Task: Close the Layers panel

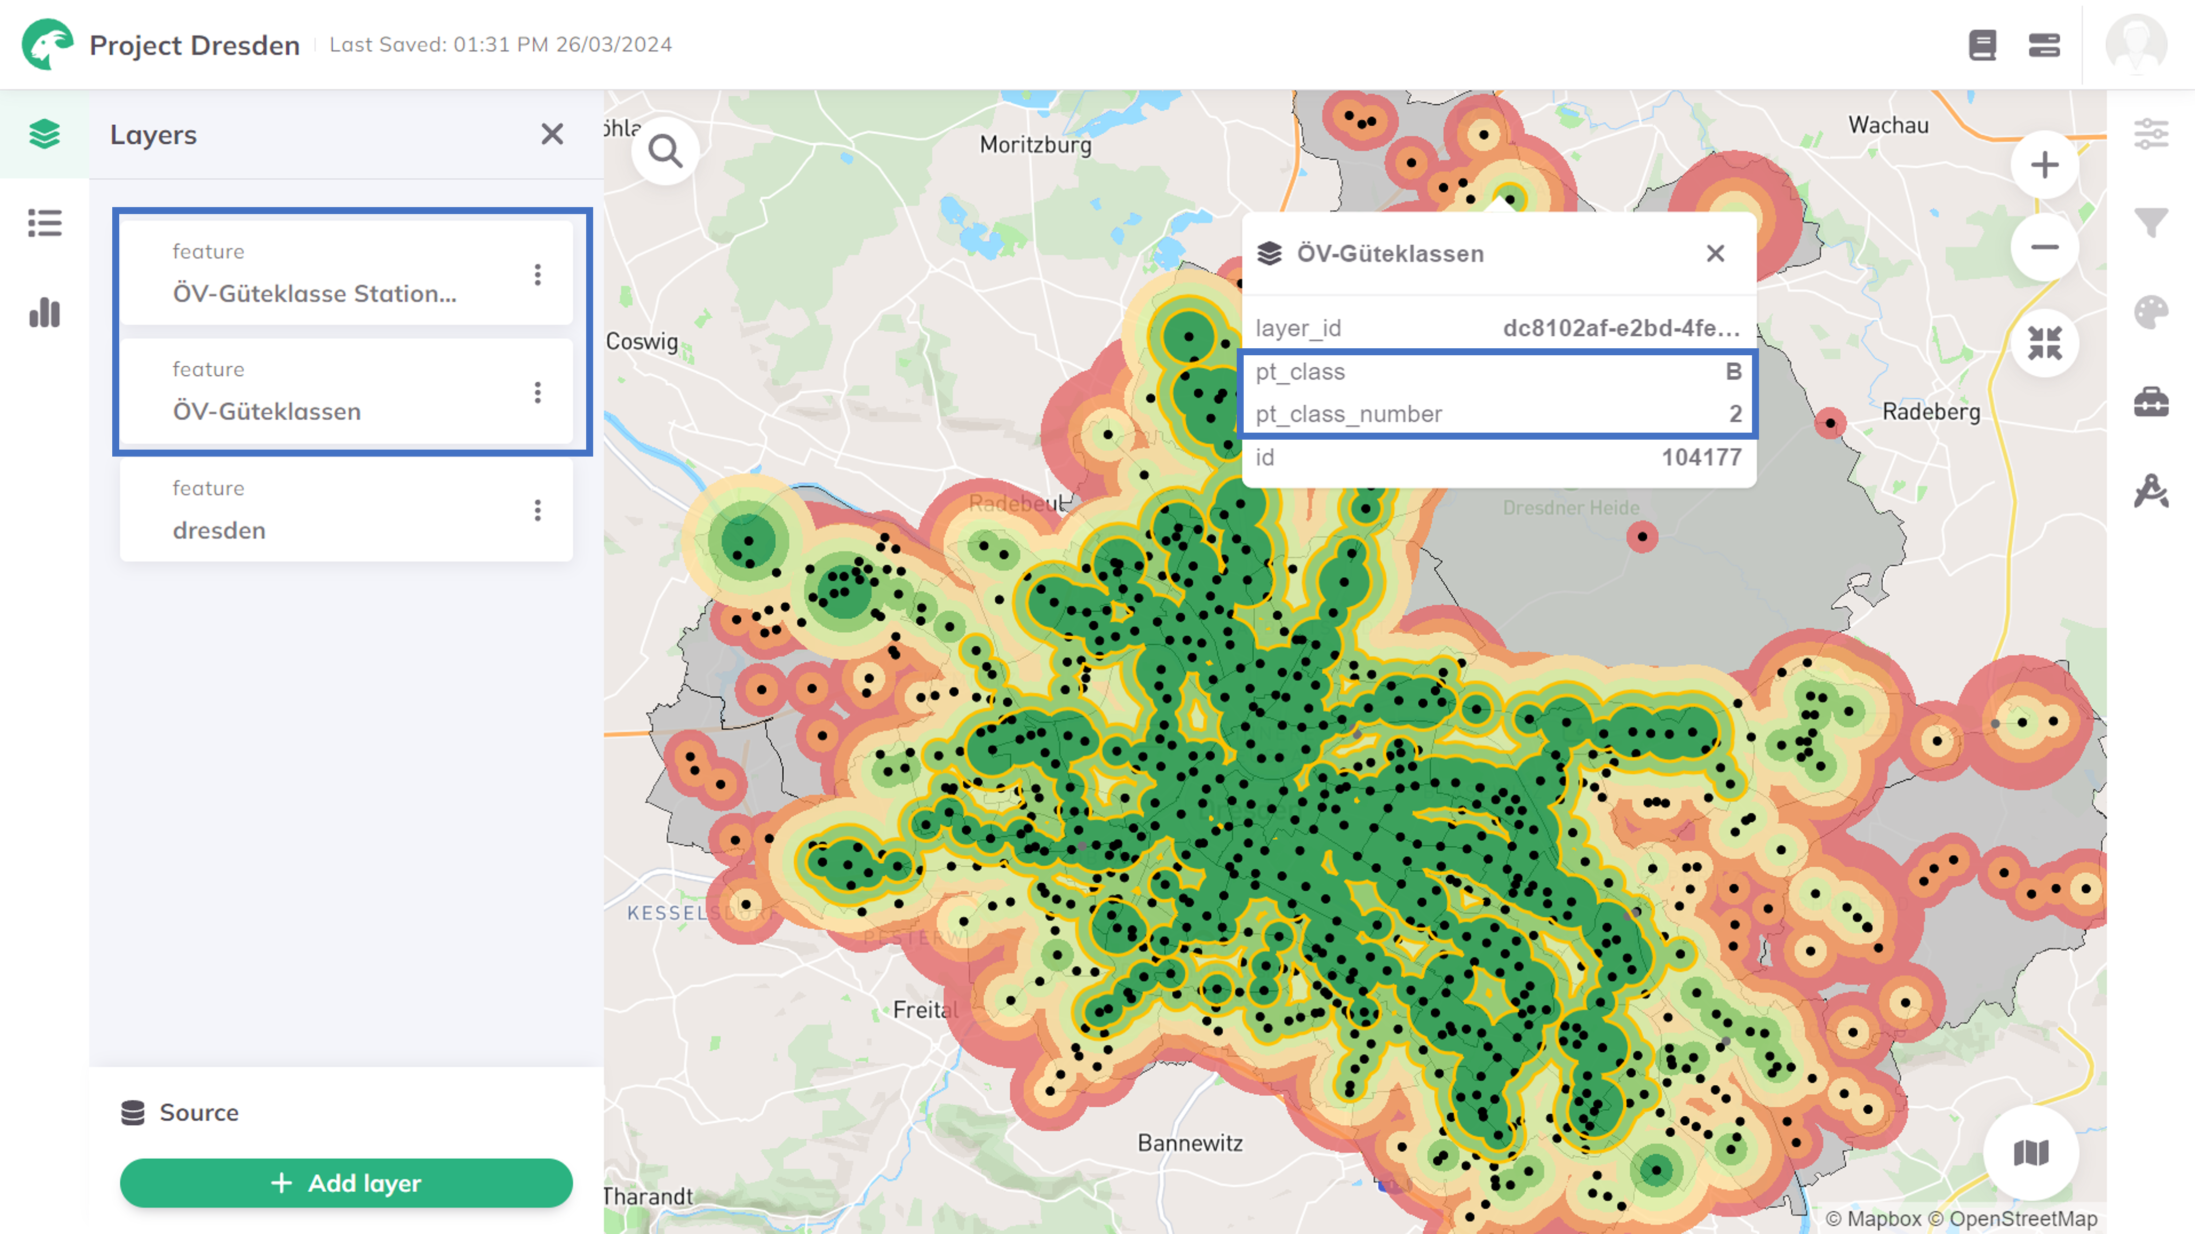Action: [x=552, y=134]
